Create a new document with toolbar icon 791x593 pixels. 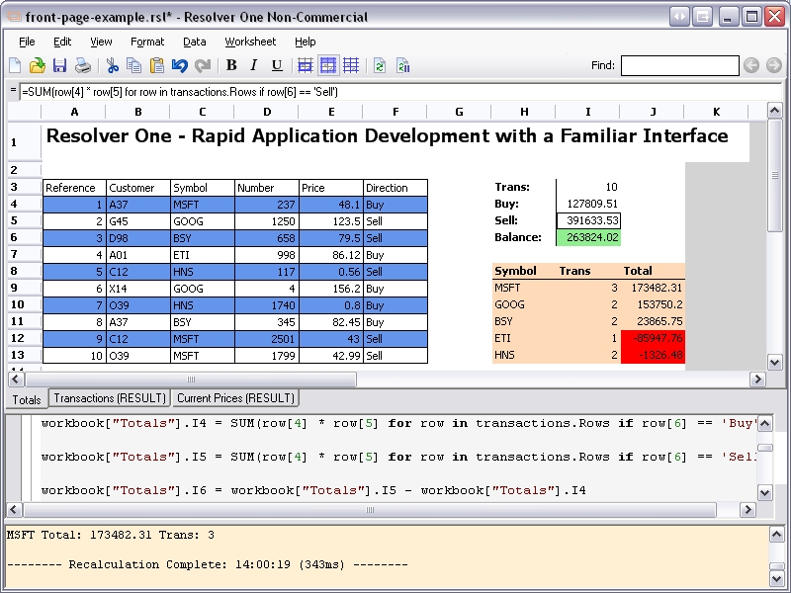[15, 65]
